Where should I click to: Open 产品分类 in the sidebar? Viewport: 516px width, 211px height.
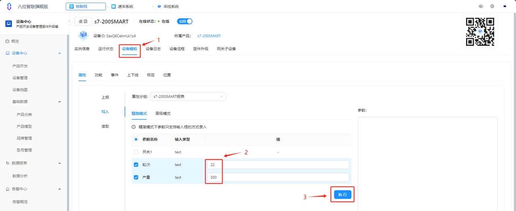[x=24, y=114]
